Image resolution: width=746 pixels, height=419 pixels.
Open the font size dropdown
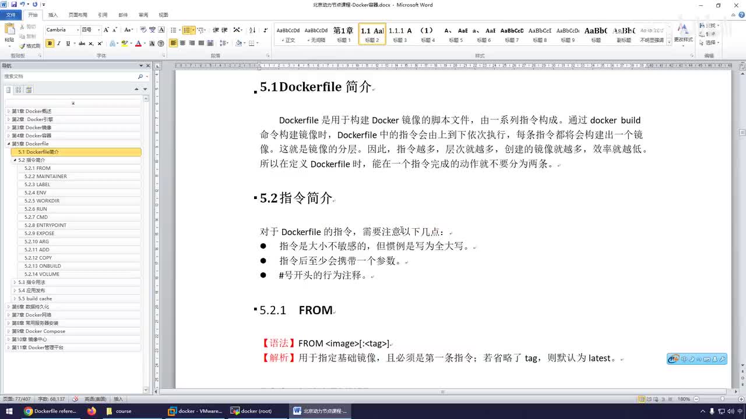pos(98,30)
